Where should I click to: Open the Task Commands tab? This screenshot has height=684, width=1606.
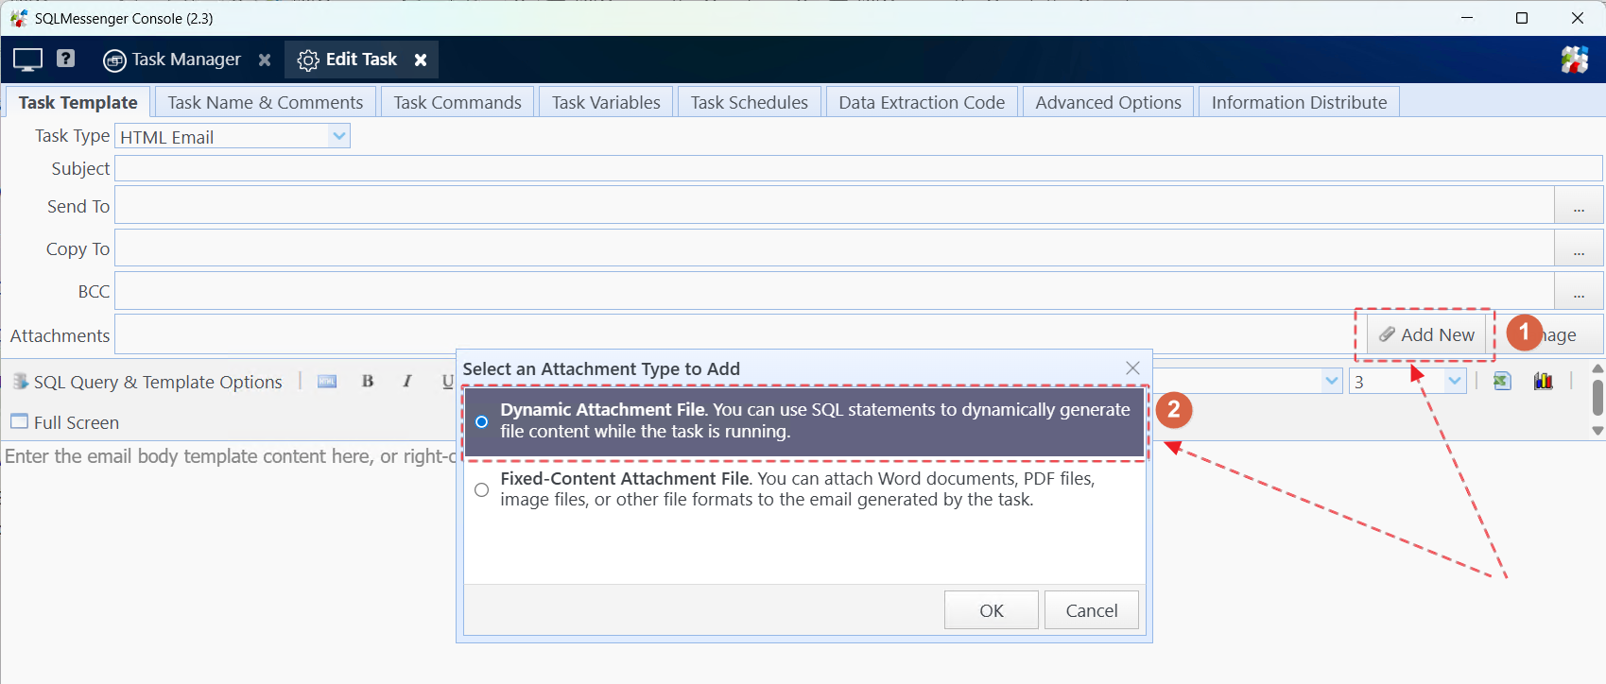(458, 102)
